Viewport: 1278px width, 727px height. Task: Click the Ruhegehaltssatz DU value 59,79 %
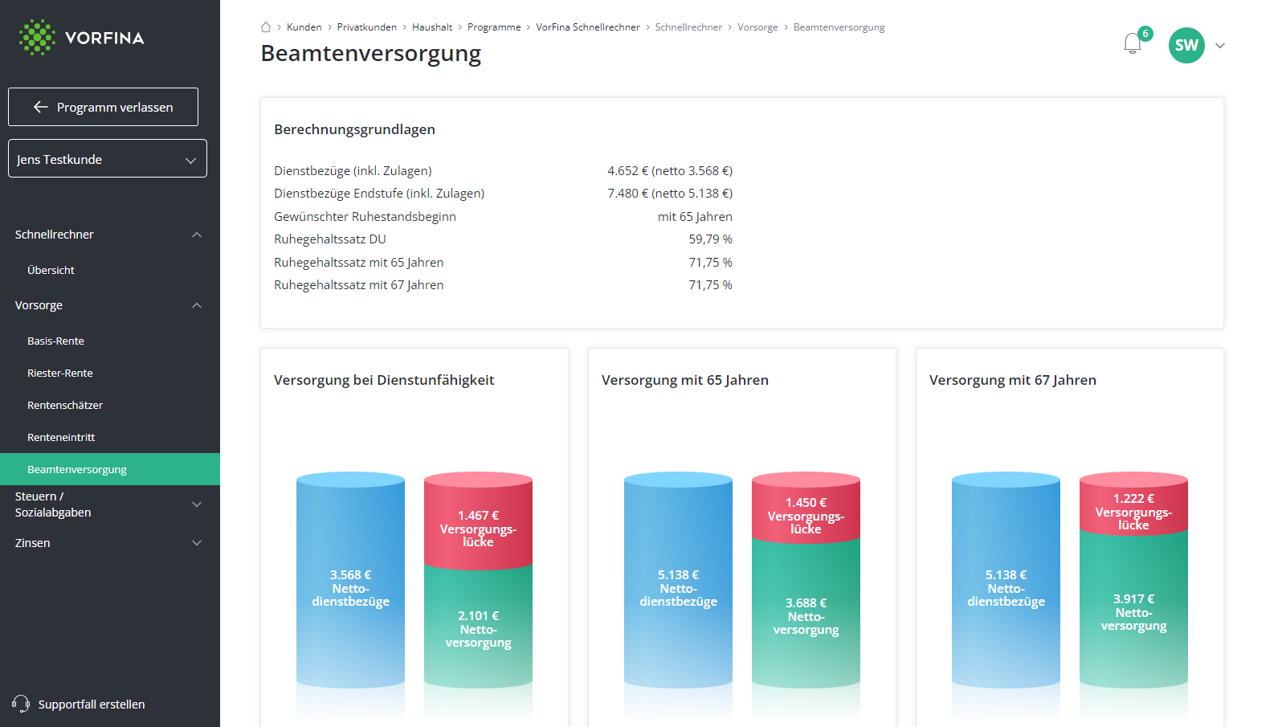(x=710, y=239)
